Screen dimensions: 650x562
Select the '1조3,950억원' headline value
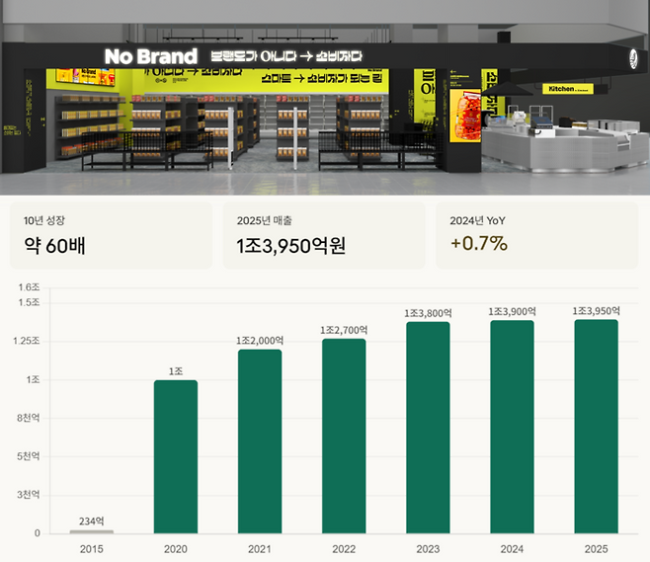coord(291,246)
